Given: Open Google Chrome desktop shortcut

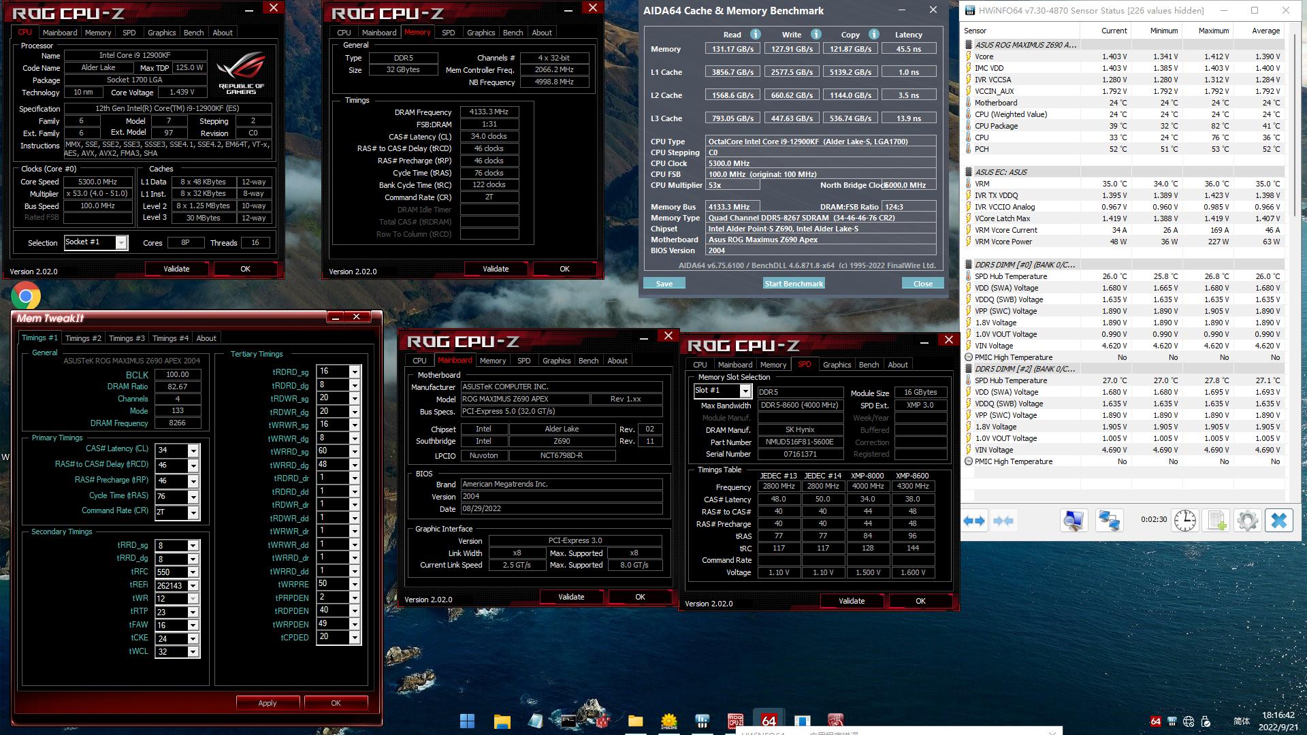Looking at the screenshot, I should (26, 297).
